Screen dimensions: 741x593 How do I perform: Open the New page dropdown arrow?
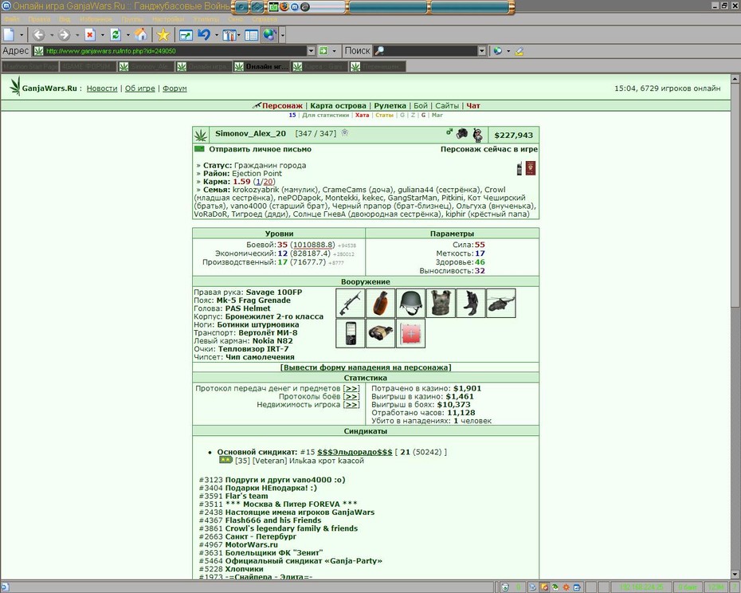[x=22, y=35]
